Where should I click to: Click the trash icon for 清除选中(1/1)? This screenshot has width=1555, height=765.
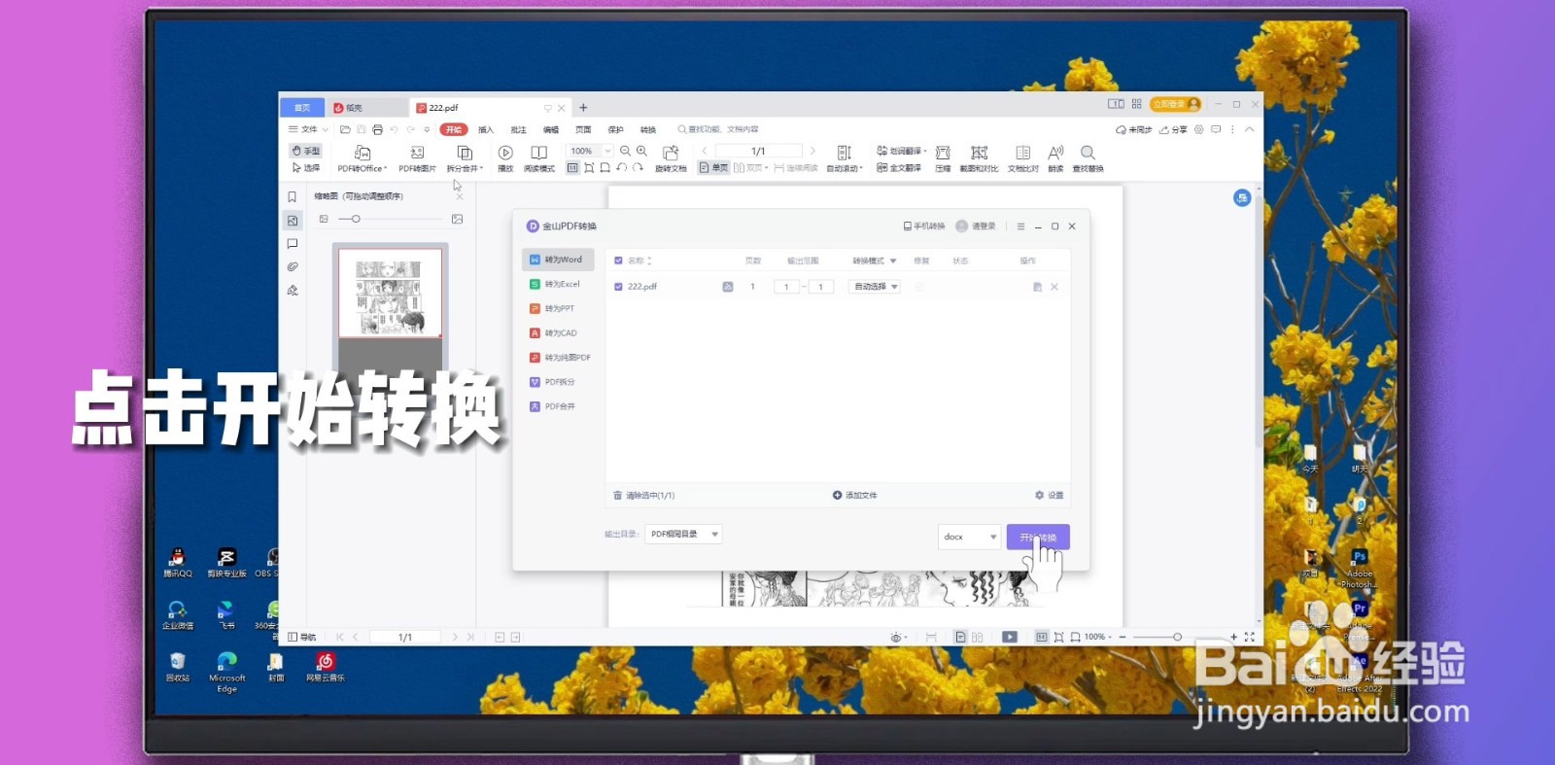click(617, 496)
